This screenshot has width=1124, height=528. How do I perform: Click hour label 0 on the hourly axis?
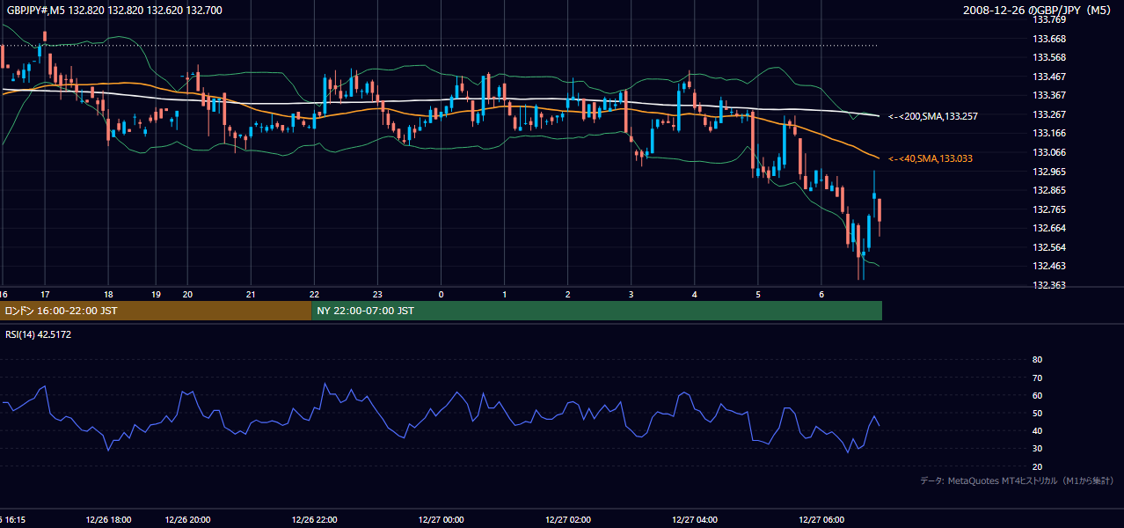tap(441, 294)
